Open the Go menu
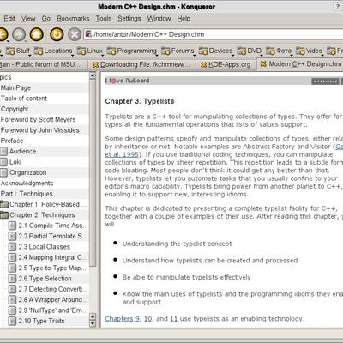 point(46,19)
